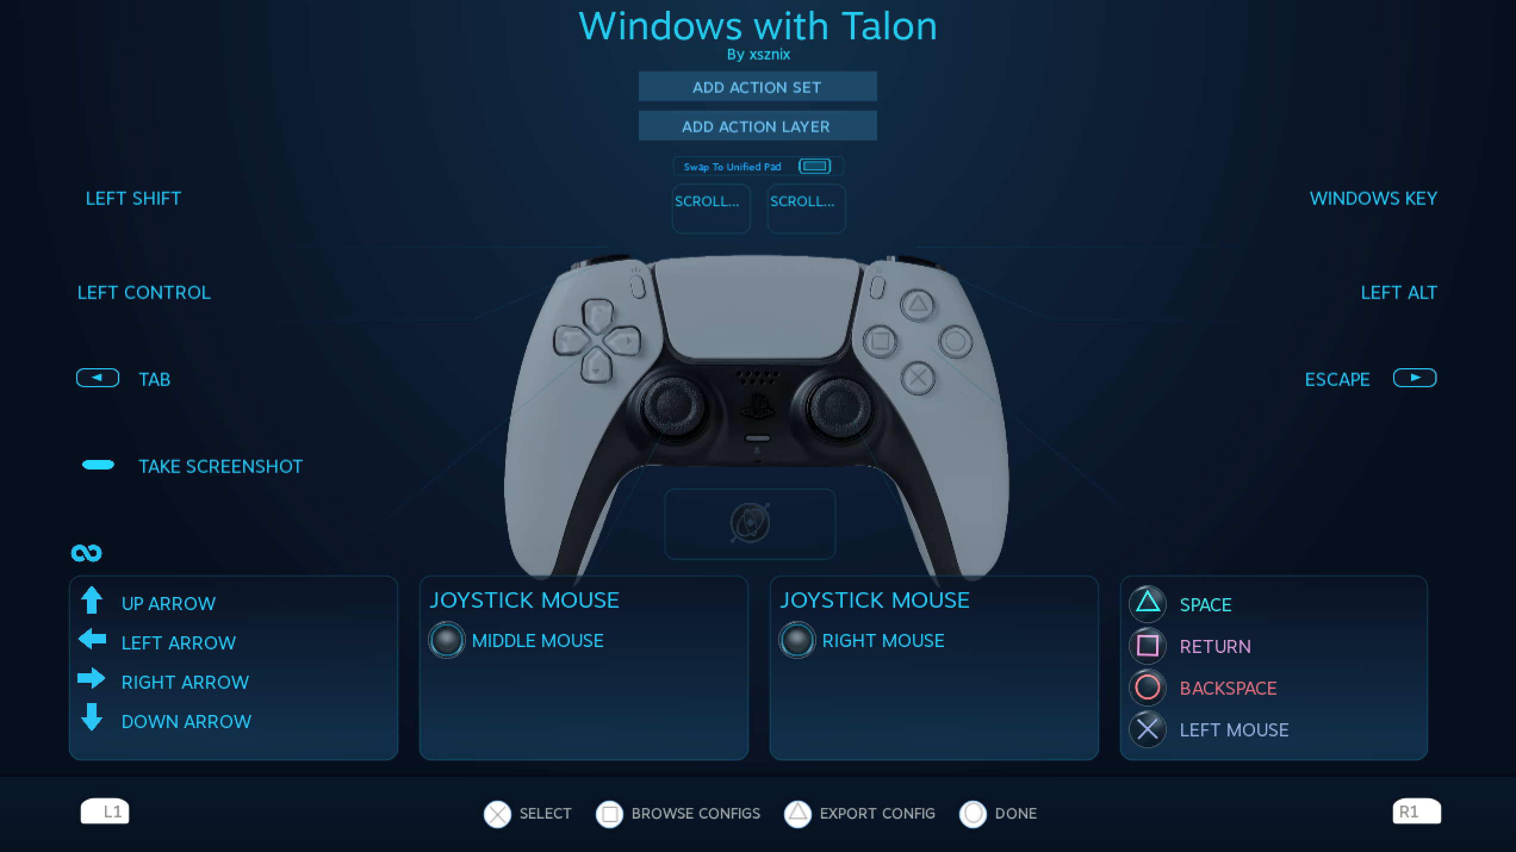
Task: Toggle the TAB button toggle indicator
Action: coord(97,378)
